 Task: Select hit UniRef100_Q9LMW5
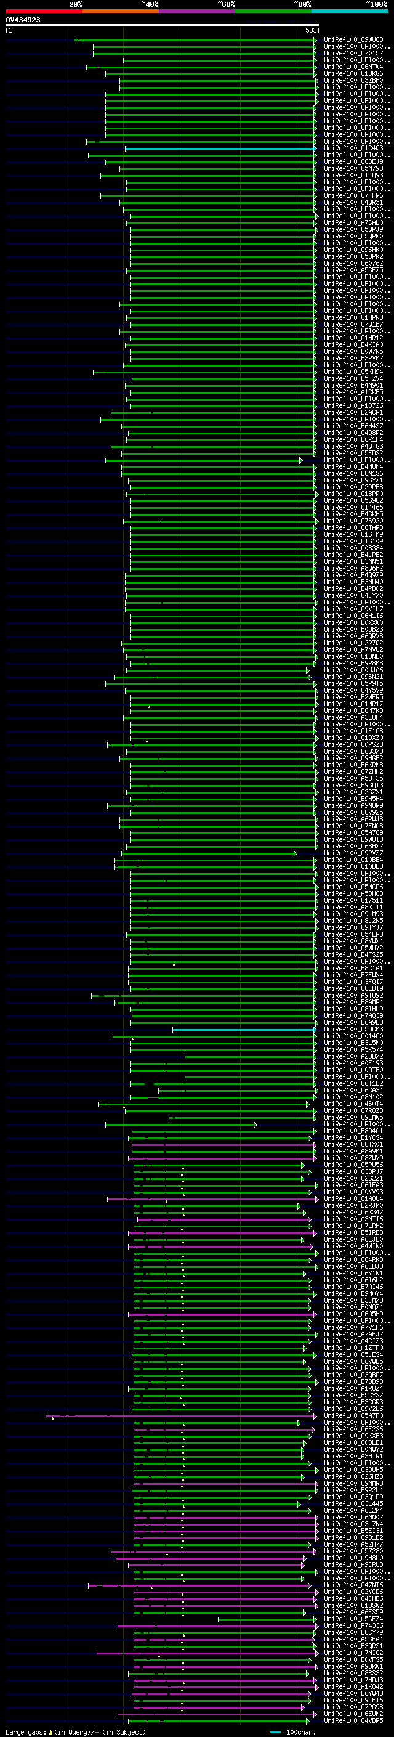353,1117
